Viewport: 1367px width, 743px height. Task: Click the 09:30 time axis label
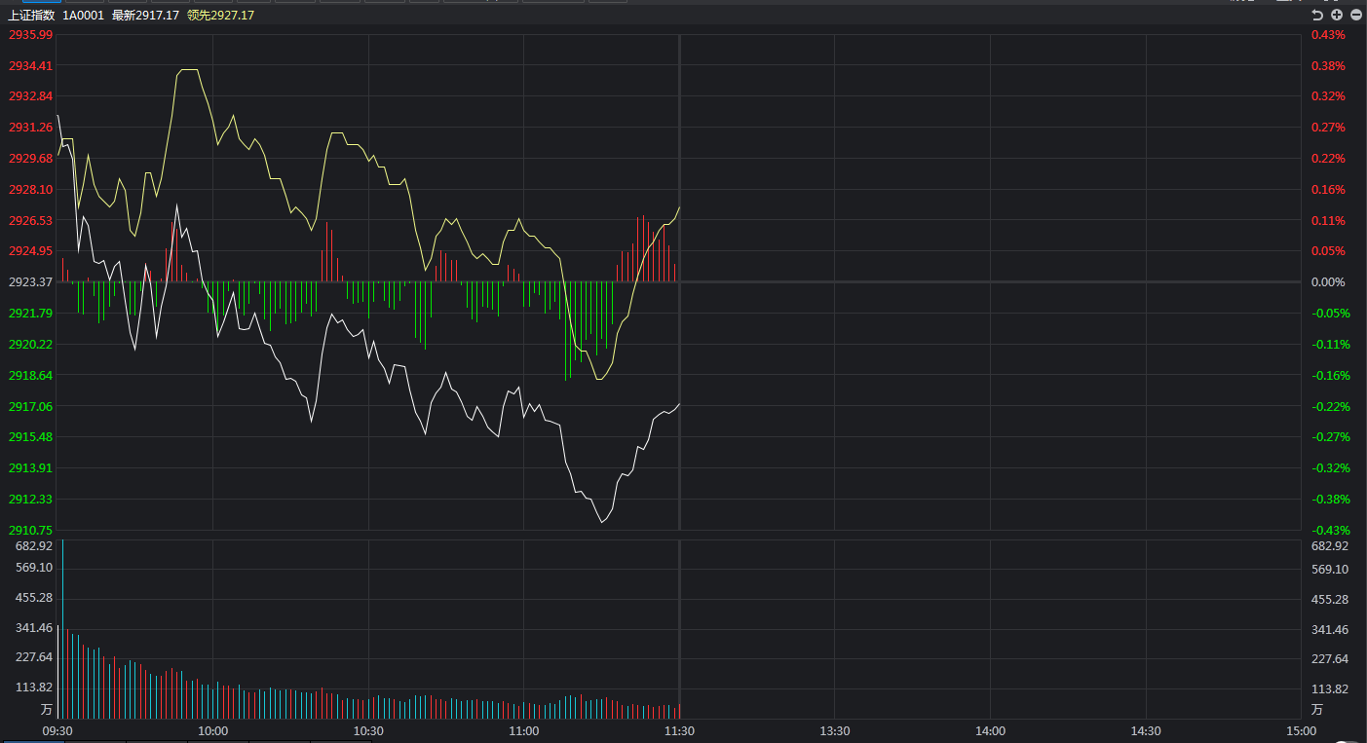pos(57,730)
